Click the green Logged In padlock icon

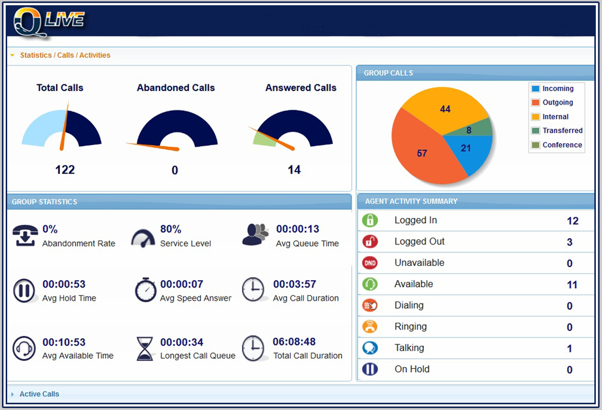[370, 220]
